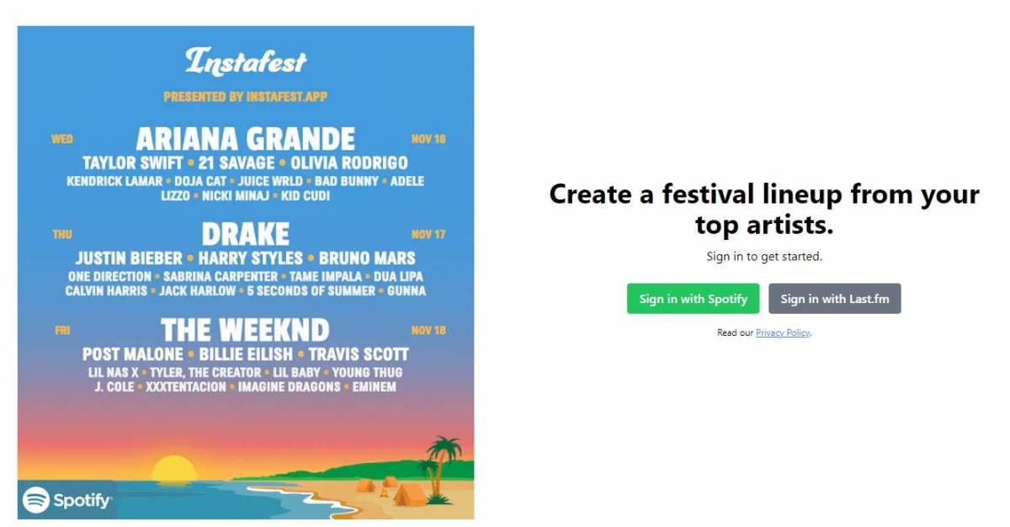
Task: Click the Ariana Grande headliner name
Action: (x=246, y=138)
